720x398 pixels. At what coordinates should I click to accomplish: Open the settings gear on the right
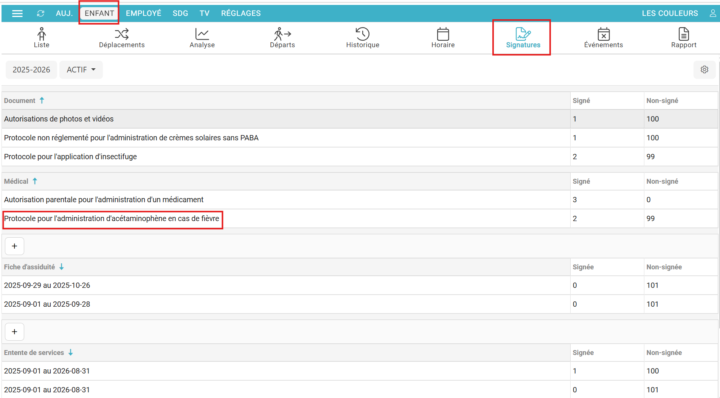(x=704, y=70)
